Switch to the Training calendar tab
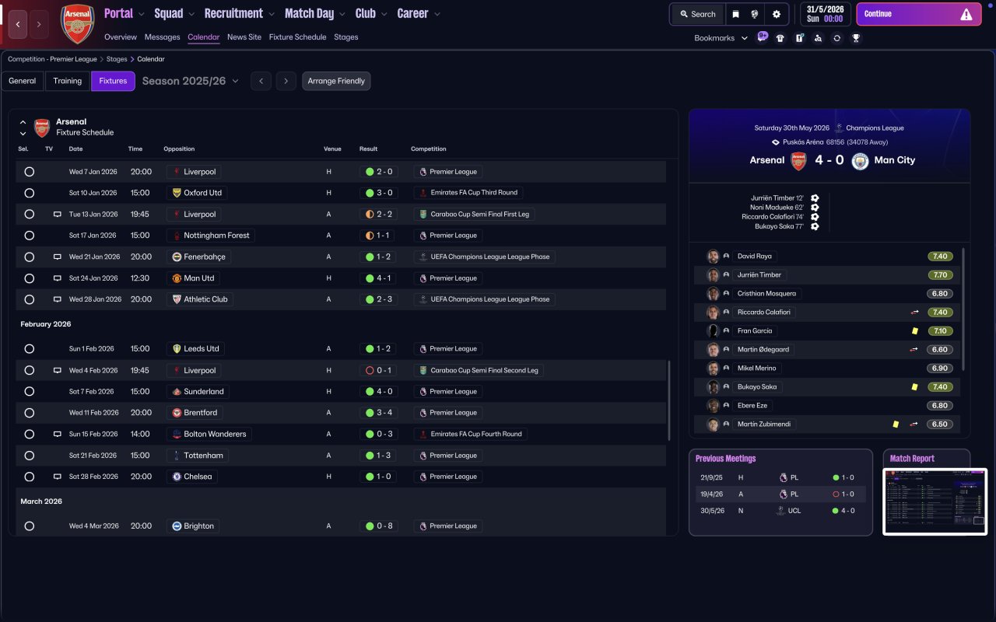Viewport: 996px width, 622px height. 68,81
